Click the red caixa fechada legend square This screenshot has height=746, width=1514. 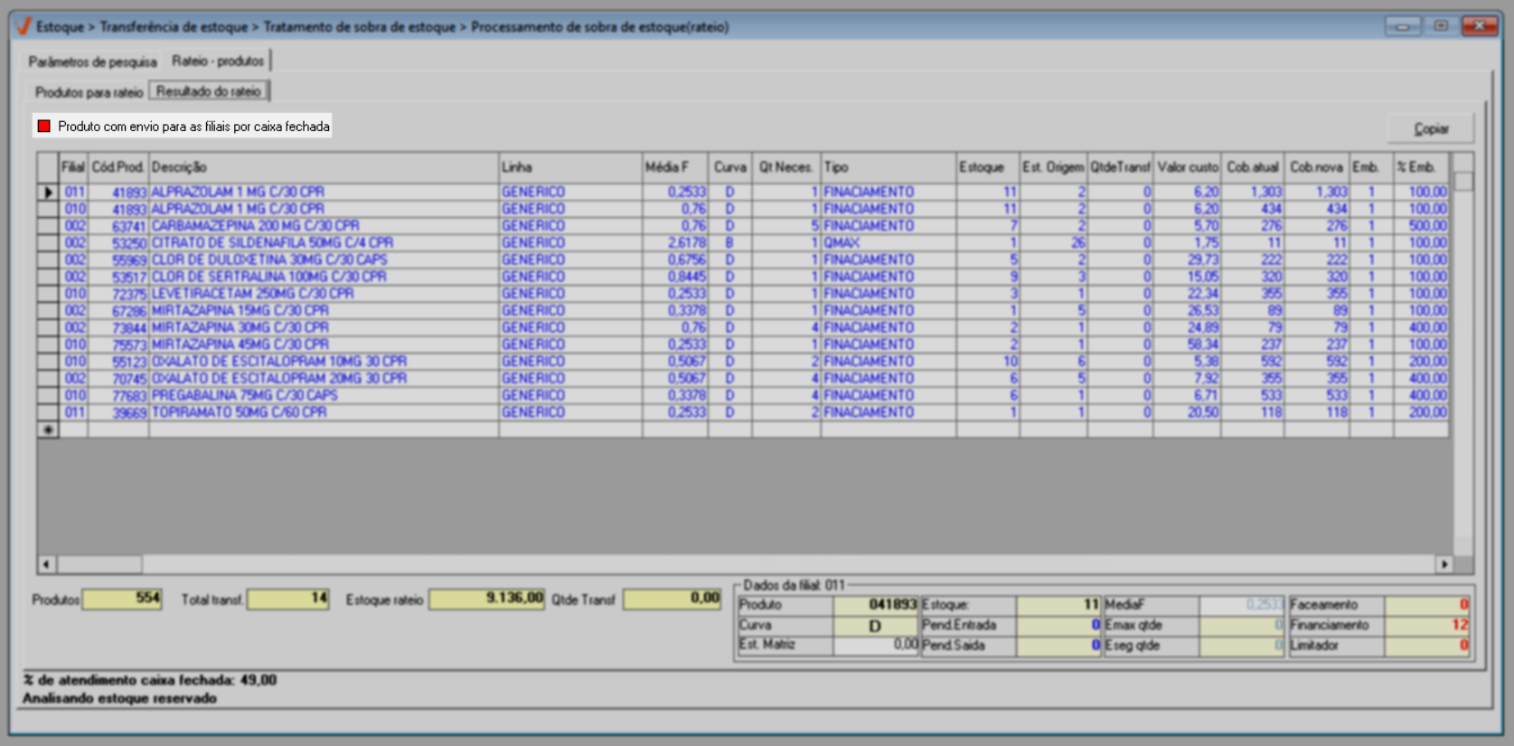[43, 127]
